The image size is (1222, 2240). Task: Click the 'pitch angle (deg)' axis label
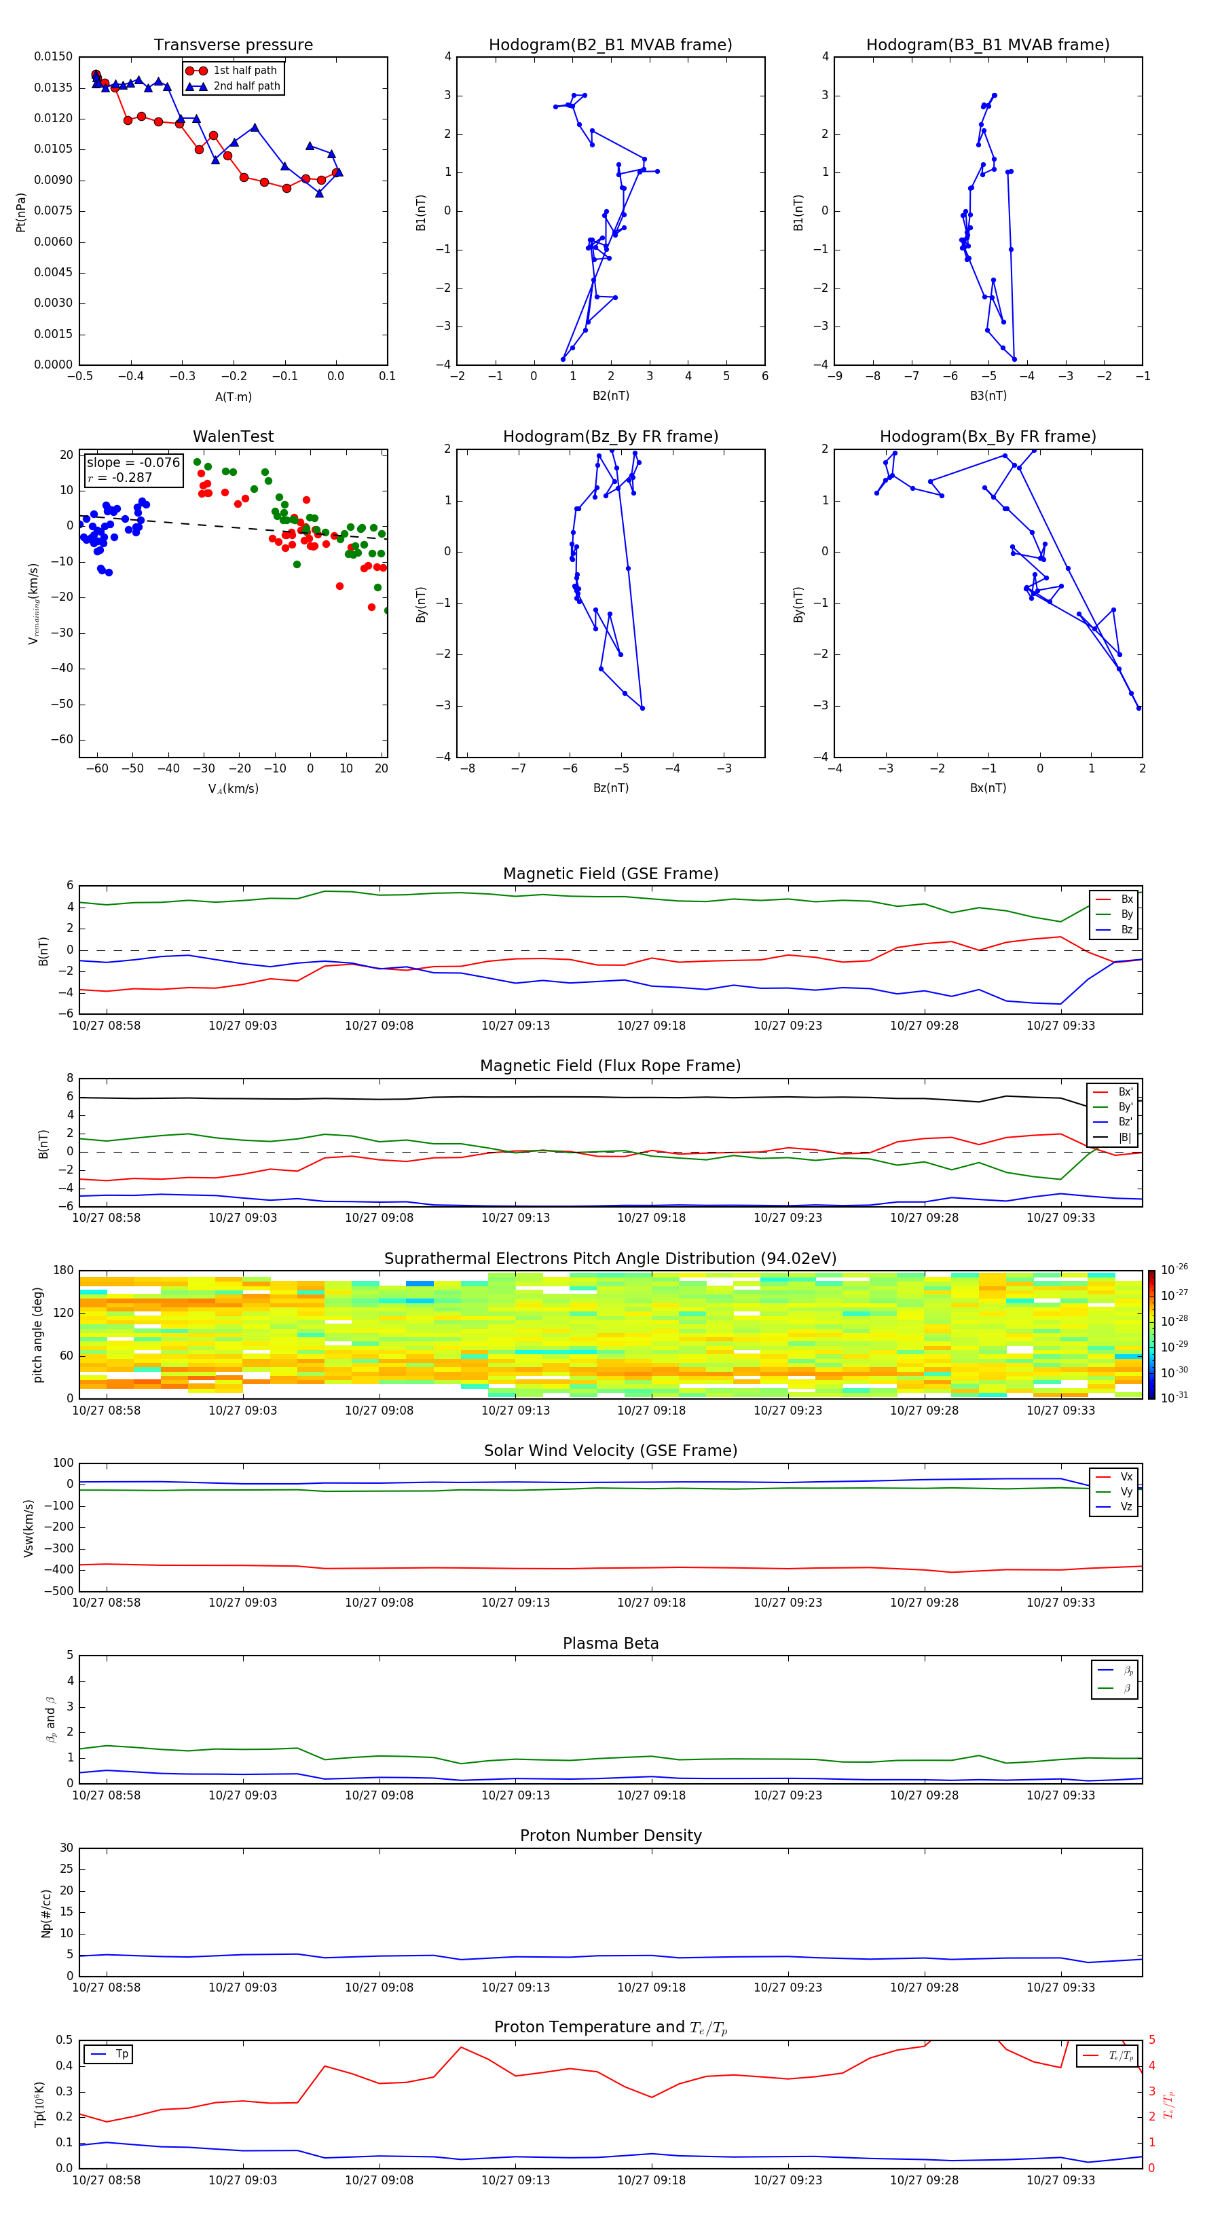pyautogui.click(x=37, y=1334)
